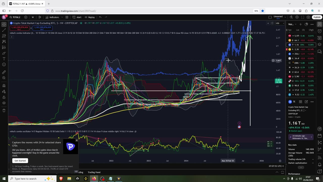The height and width of the screenshot is (182, 323).
Task: Collapse the bottom panel with chevron-up arrow
Action: coord(277,172)
